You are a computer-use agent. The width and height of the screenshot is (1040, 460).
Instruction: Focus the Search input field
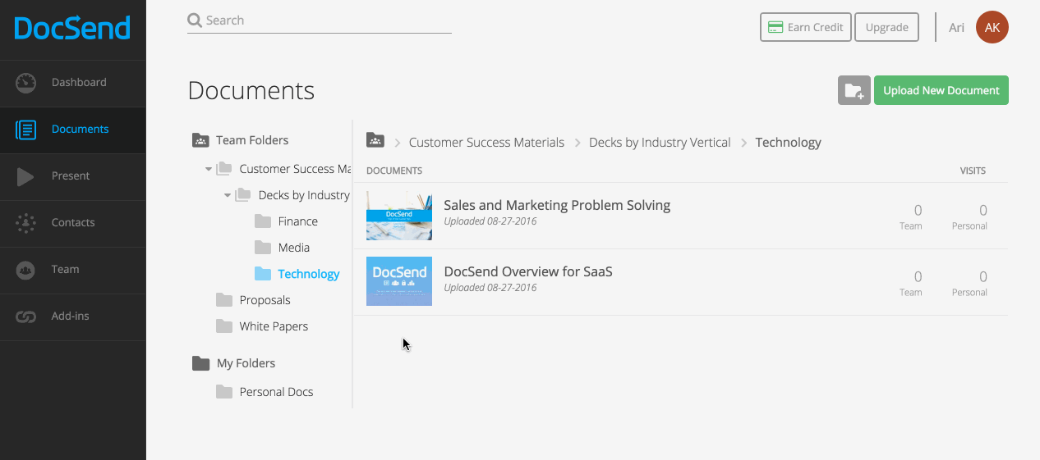[320, 20]
